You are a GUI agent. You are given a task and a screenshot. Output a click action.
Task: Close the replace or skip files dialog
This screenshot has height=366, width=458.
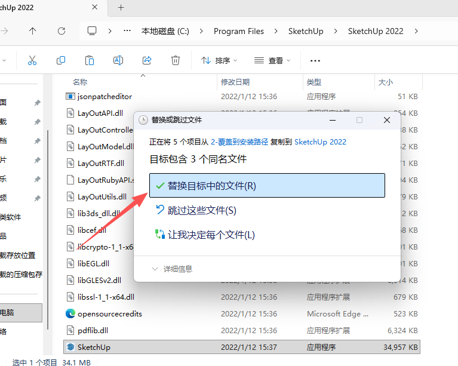(387, 120)
